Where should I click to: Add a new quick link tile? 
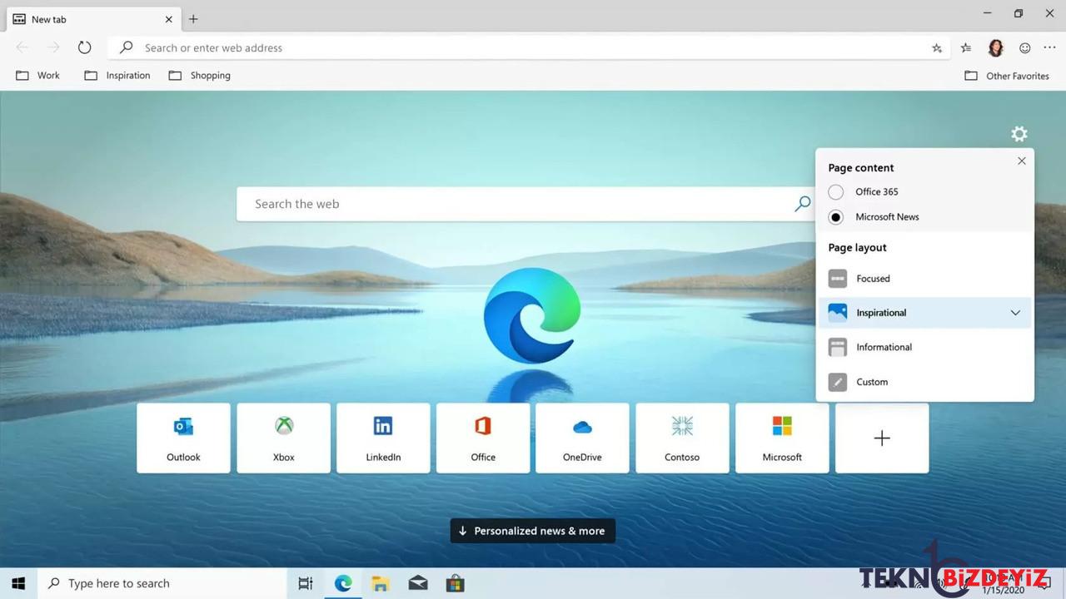click(882, 438)
